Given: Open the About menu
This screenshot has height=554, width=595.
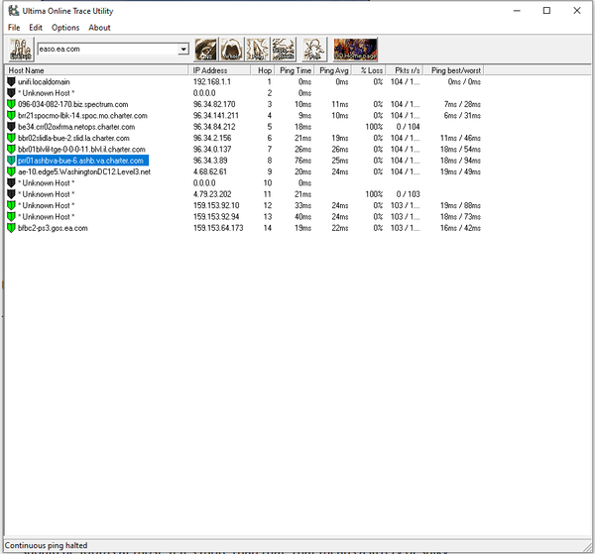Looking at the screenshot, I should pos(99,28).
